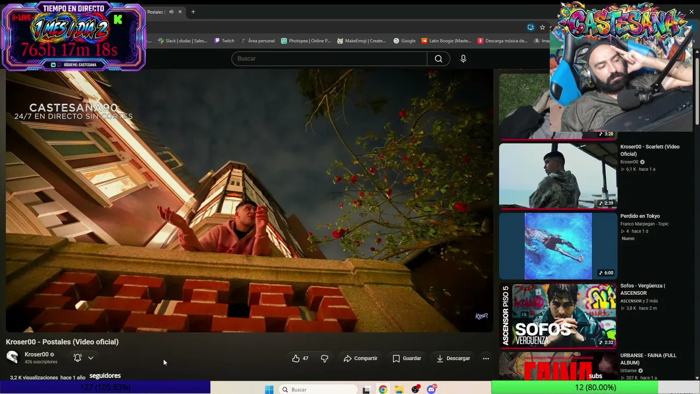This screenshot has width=700, height=394.
Task: Open the Windows Start menu
Action: [x=269, y=390]
